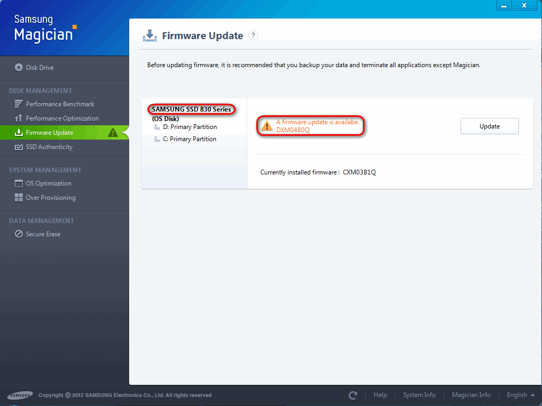This screenshot has width=542, height=406.
Task: Click the Performance Optimization arrows icon
Action: (x=19, y=118)
